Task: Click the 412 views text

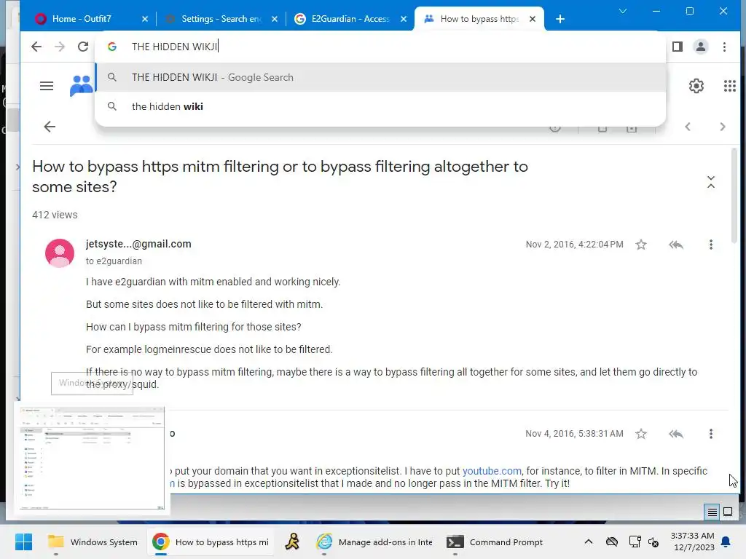Action: click(x=55, y=215)
